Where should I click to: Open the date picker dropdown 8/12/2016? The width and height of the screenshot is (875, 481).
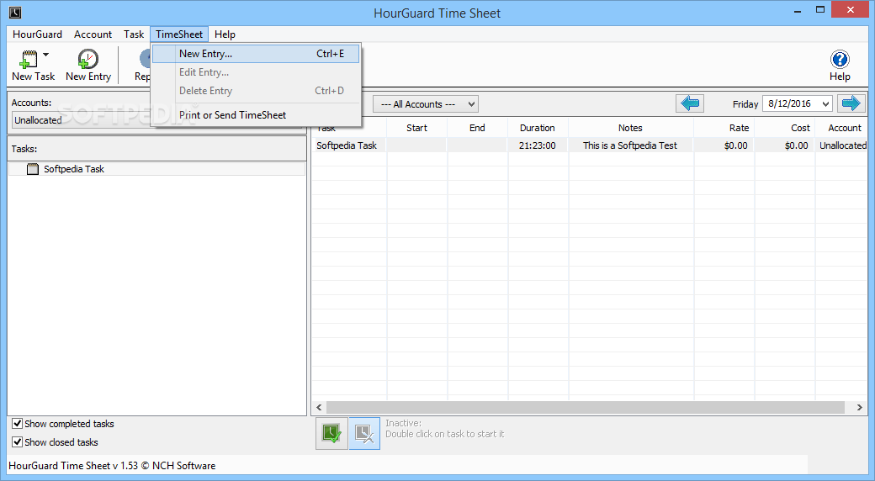click(x=825, y=103)
